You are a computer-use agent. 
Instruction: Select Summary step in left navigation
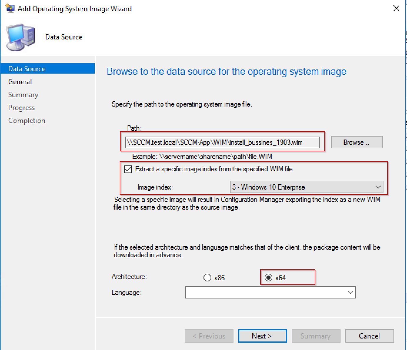(23, 94)
